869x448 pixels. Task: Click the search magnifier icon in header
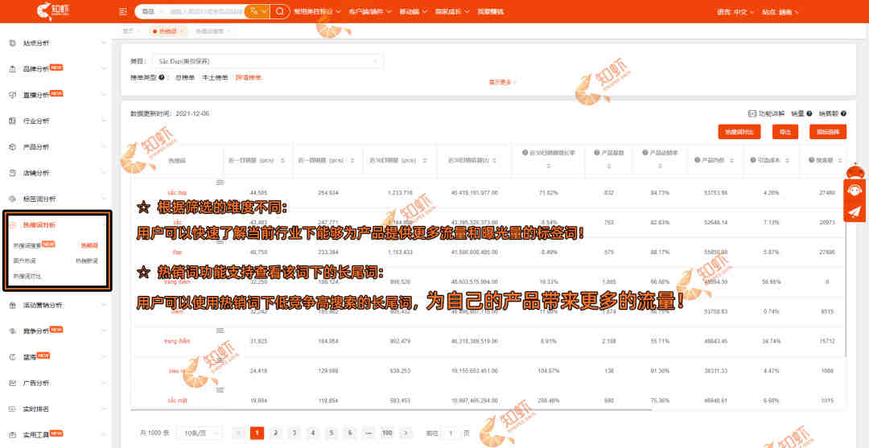279,11
